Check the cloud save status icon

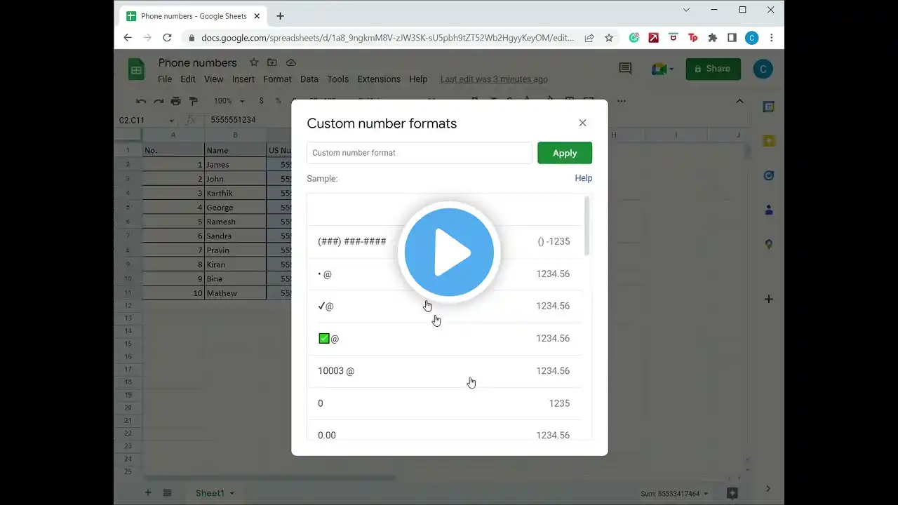pyautogui.click(x=290, y=62)
